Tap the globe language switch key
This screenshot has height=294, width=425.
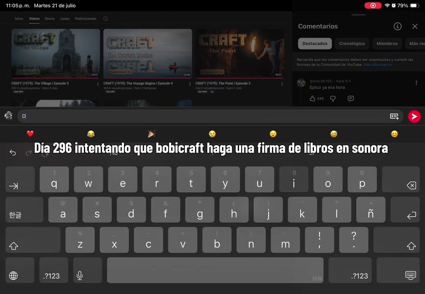[x=20, y=270]
